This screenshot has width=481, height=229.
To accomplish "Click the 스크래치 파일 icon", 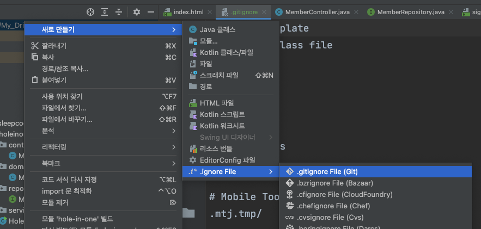I will 193,75.
